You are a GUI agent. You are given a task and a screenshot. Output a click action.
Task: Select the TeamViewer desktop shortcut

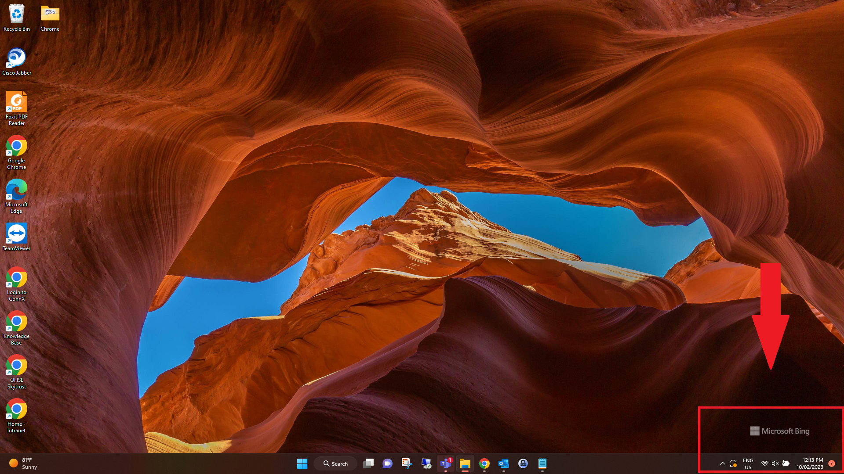17,237
